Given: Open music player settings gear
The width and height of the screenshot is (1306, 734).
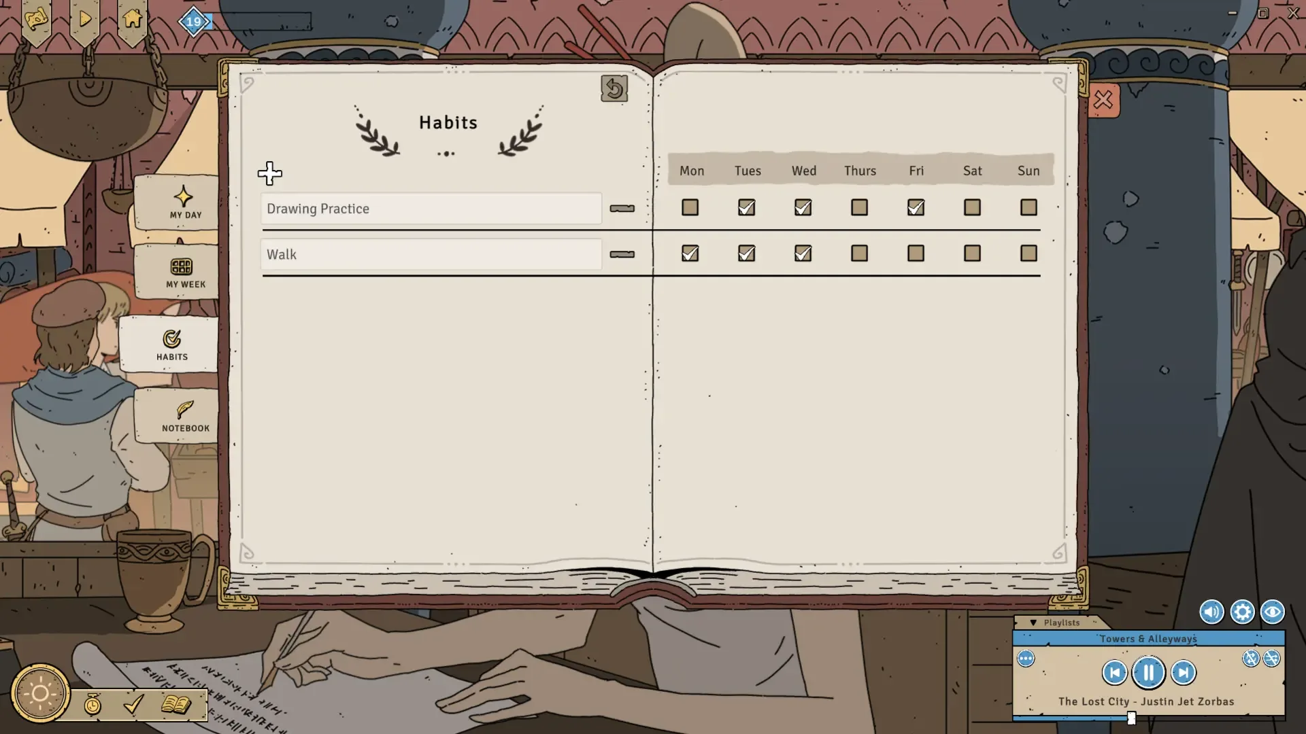Looking at the screenshot, I should click(x=1242, y=612).
